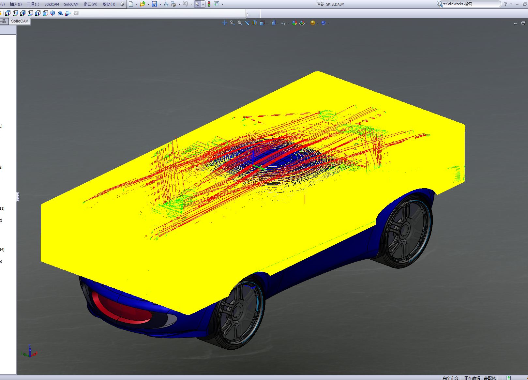This screenshot has width=528, height=380.
Task: Expand the Save dropdown arrow
Action: tap(160, 4)
